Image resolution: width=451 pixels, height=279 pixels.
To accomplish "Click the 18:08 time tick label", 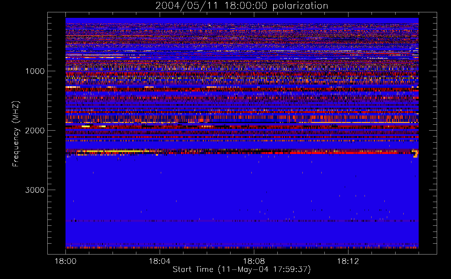I will coord(254,261).
